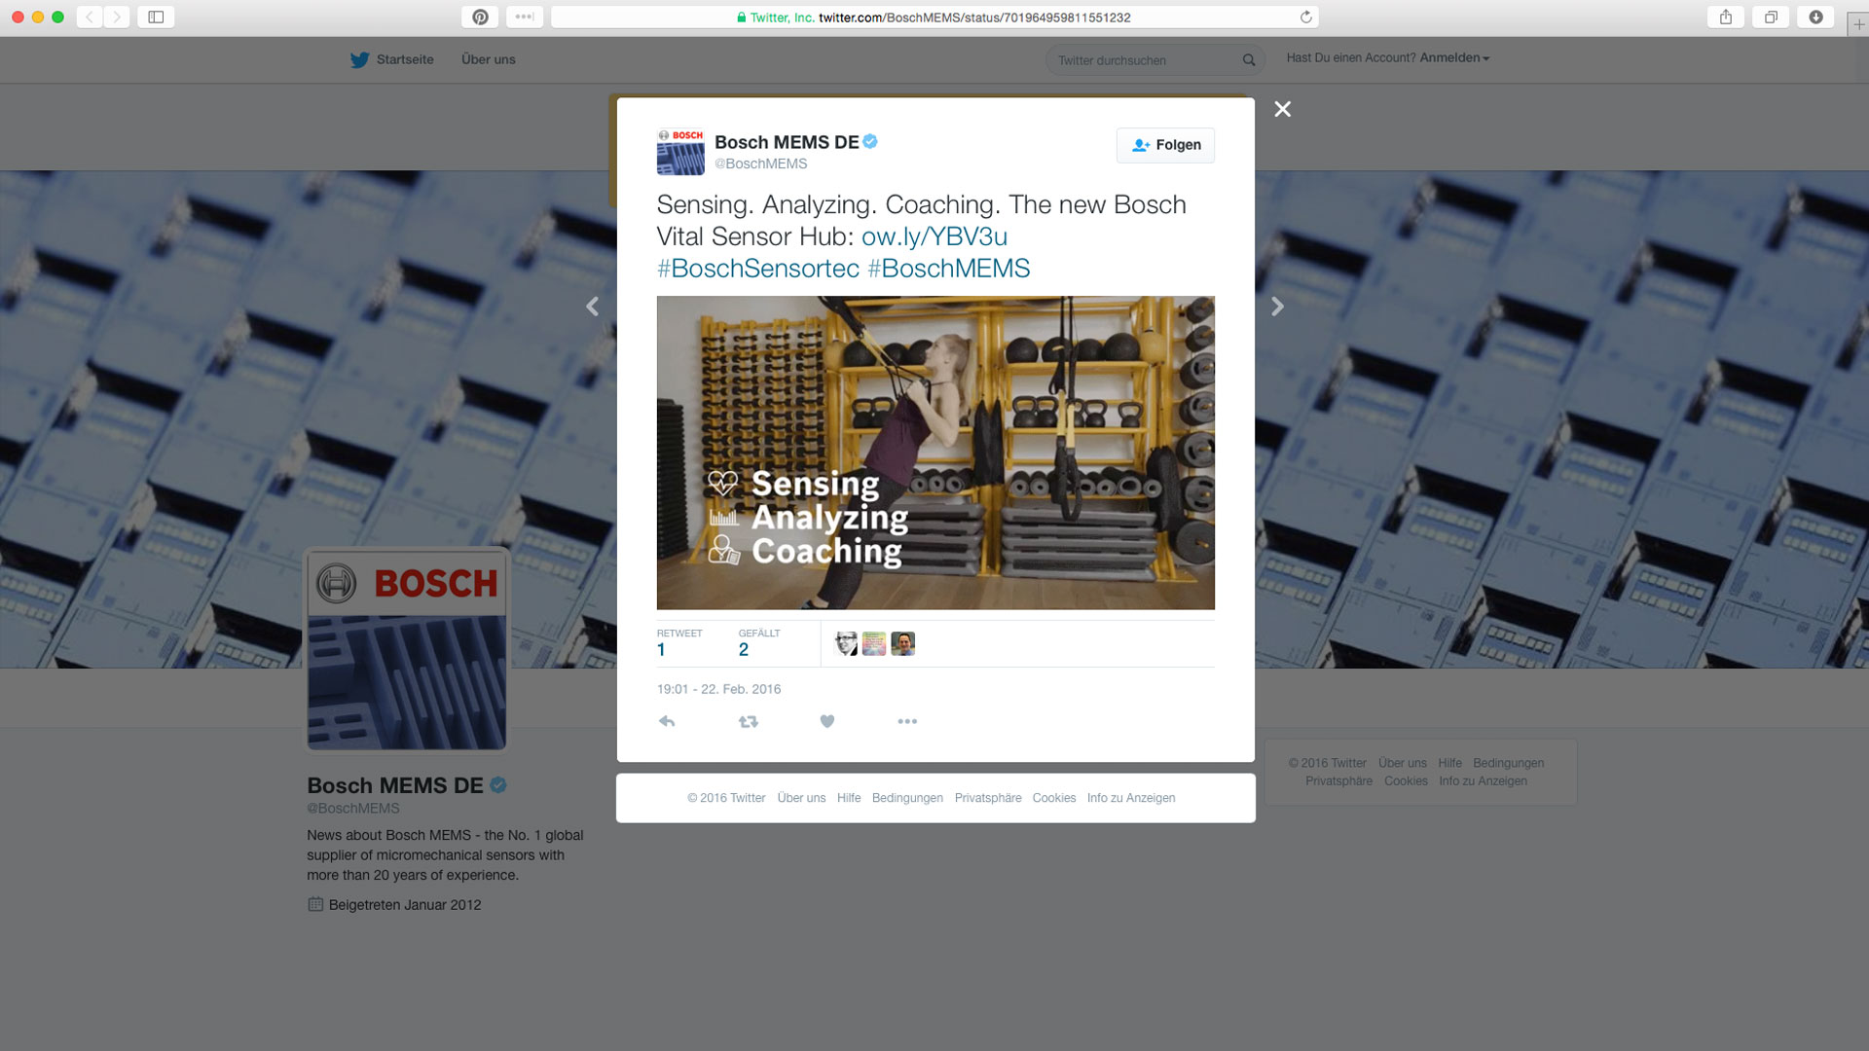The image size is (1869, 1051).
Task: Click the tweet timestamp 19:01 - 22. Feb. 2016
Action: [x=718, y=689]
